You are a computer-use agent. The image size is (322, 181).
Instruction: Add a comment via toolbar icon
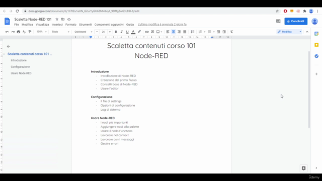click(152, 32)
